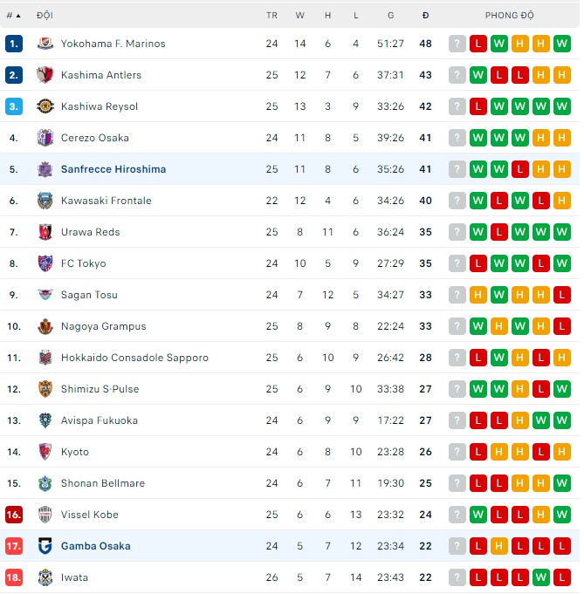
Task: Click the Urawa Reds team logo
Action: (x=45, y=232)
